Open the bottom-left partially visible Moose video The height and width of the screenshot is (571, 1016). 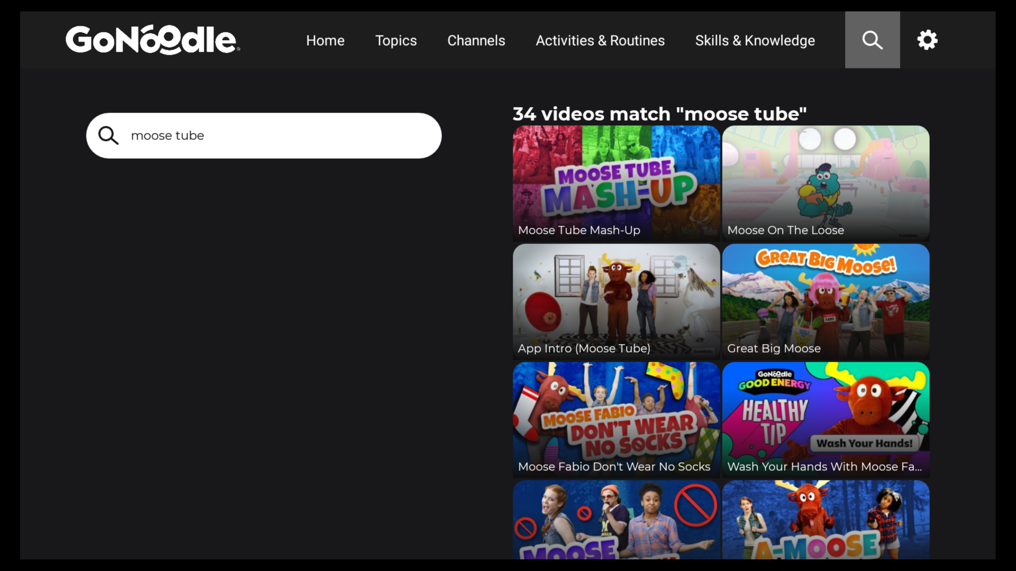[615, 521]
